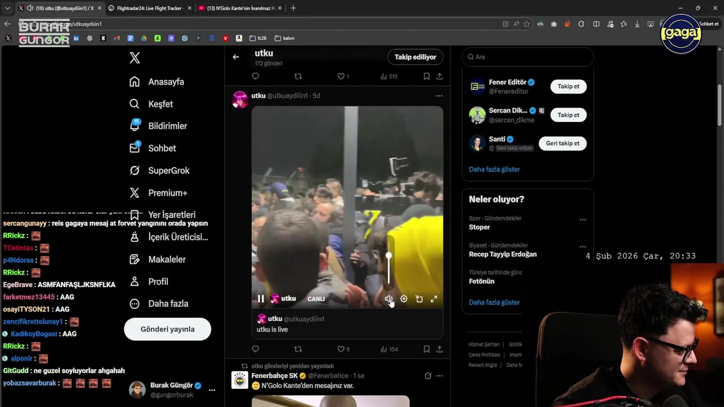This screenshot has height=407, width=724.
Task: Open the browser extensions puzzle icon
Action: pyautogui.click(x=581, y=24)
